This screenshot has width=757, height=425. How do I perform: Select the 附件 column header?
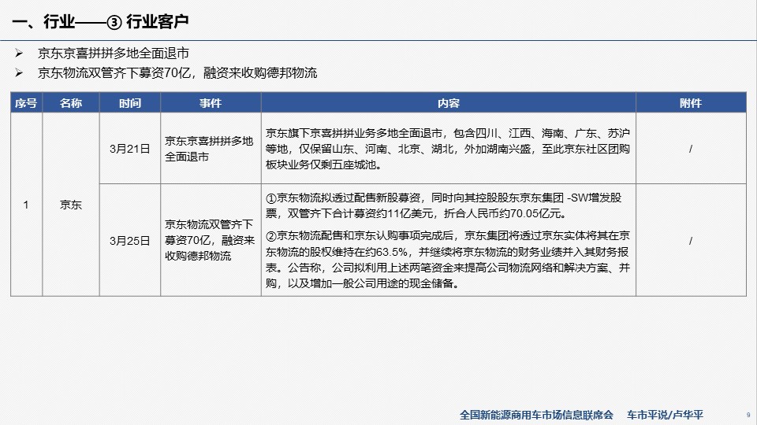click(x=691, y=103)
